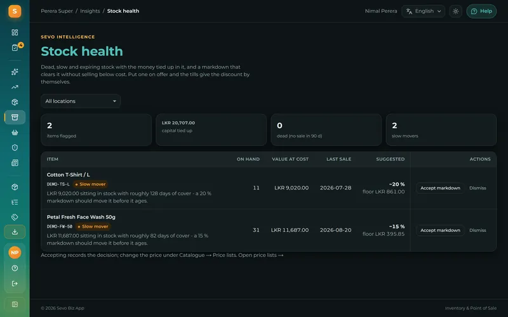This screenshot has width=508, height=317.
Task: Open the trending-up chart icon in sidebar
Action: (x=15, y=87)
